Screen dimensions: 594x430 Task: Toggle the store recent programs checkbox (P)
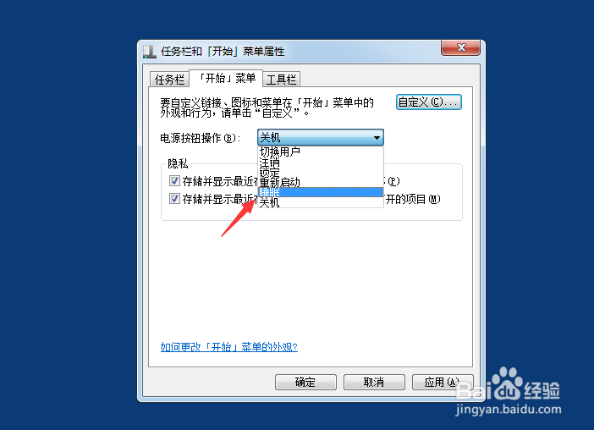click(174, 180)
